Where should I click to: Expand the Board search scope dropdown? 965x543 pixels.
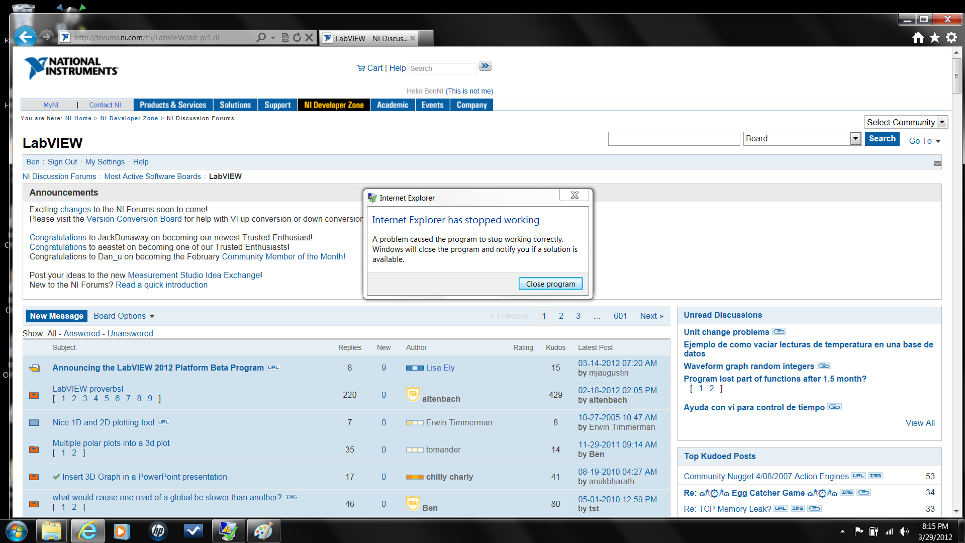coord(855,139)
